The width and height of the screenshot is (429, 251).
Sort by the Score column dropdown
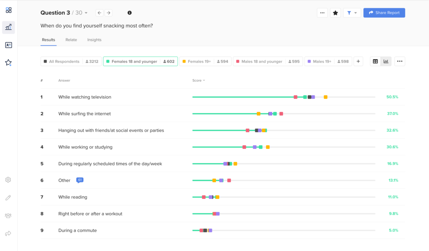click(x=199, y=80)
